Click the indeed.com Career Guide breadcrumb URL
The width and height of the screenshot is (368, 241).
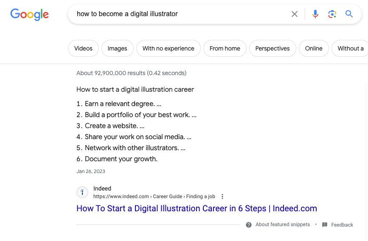(154, 196)
